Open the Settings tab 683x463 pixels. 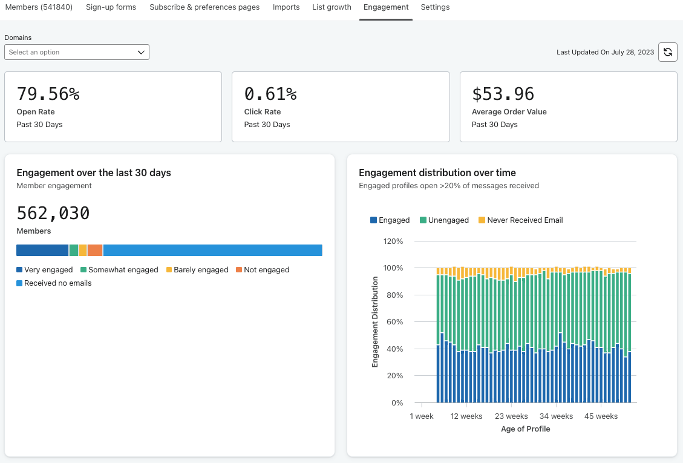point(435,7)
